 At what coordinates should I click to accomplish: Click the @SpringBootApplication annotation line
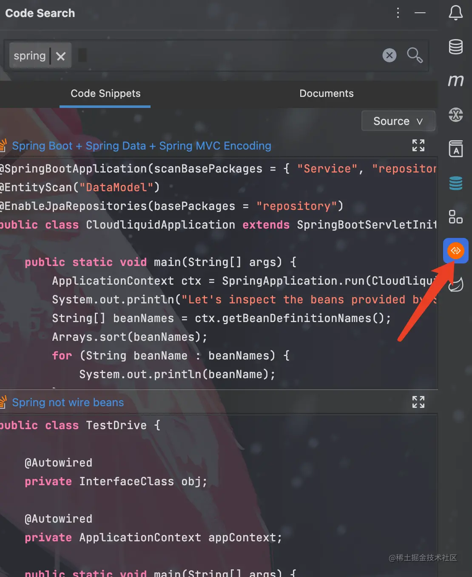tap(219, 169)
